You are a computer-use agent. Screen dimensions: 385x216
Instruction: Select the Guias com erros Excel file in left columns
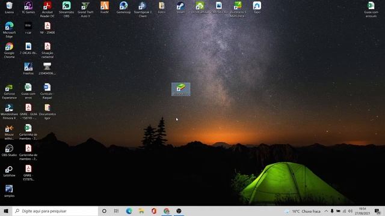point(28,91)
